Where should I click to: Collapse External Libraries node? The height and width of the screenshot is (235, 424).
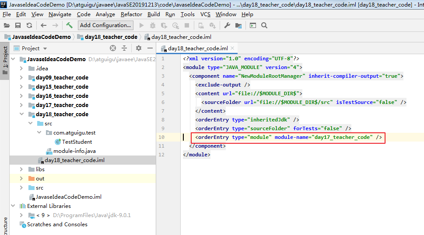pos(13,206)
